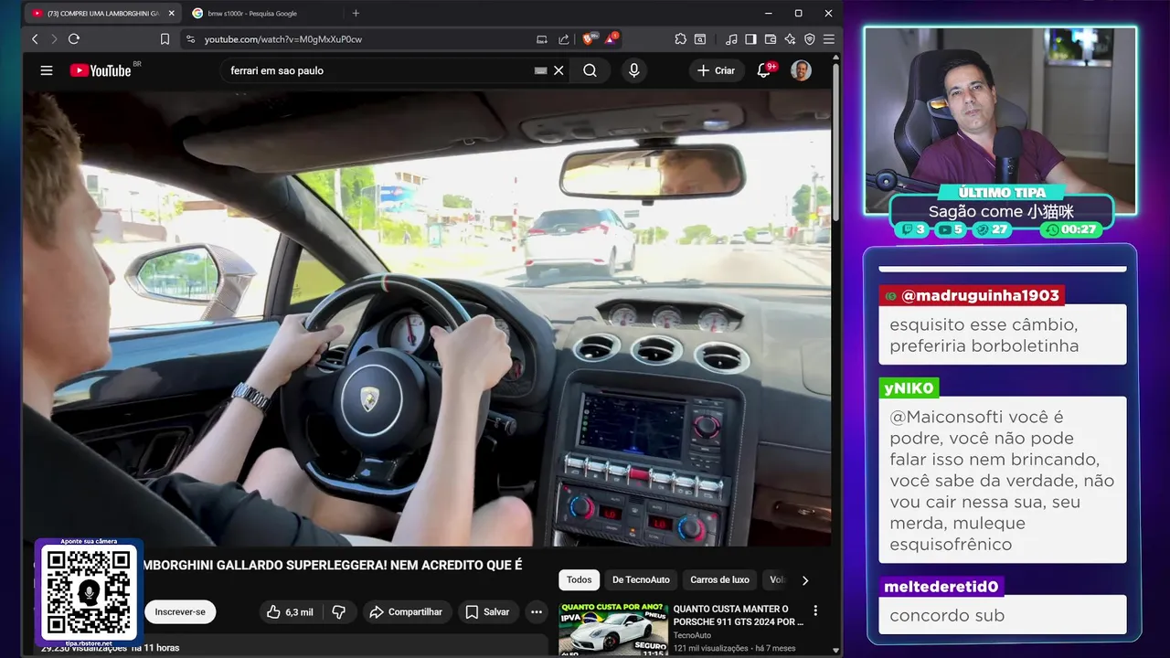Open the Porsche 911 GTS video thumbnail
Viewport: 1170px width, 658px height.
click(612, 629)
